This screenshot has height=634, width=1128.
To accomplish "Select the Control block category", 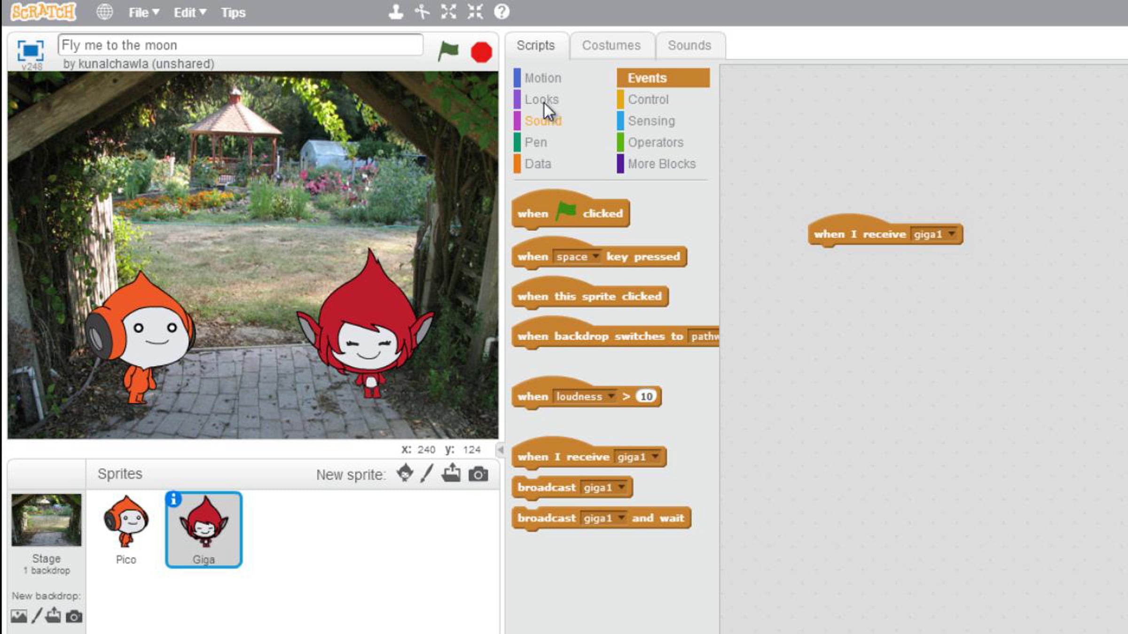I will tap(648, 100).
